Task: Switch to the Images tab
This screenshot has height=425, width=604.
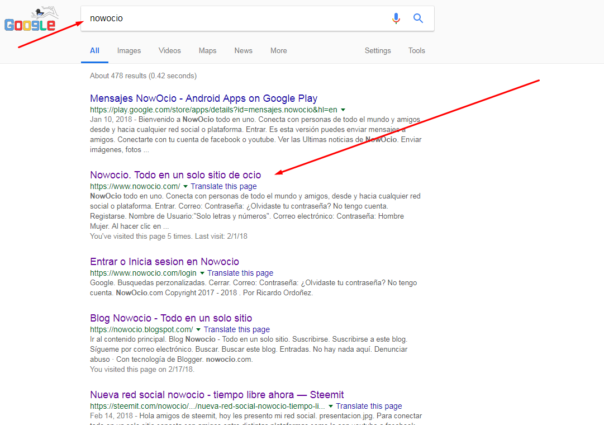Action: [129, 50]
